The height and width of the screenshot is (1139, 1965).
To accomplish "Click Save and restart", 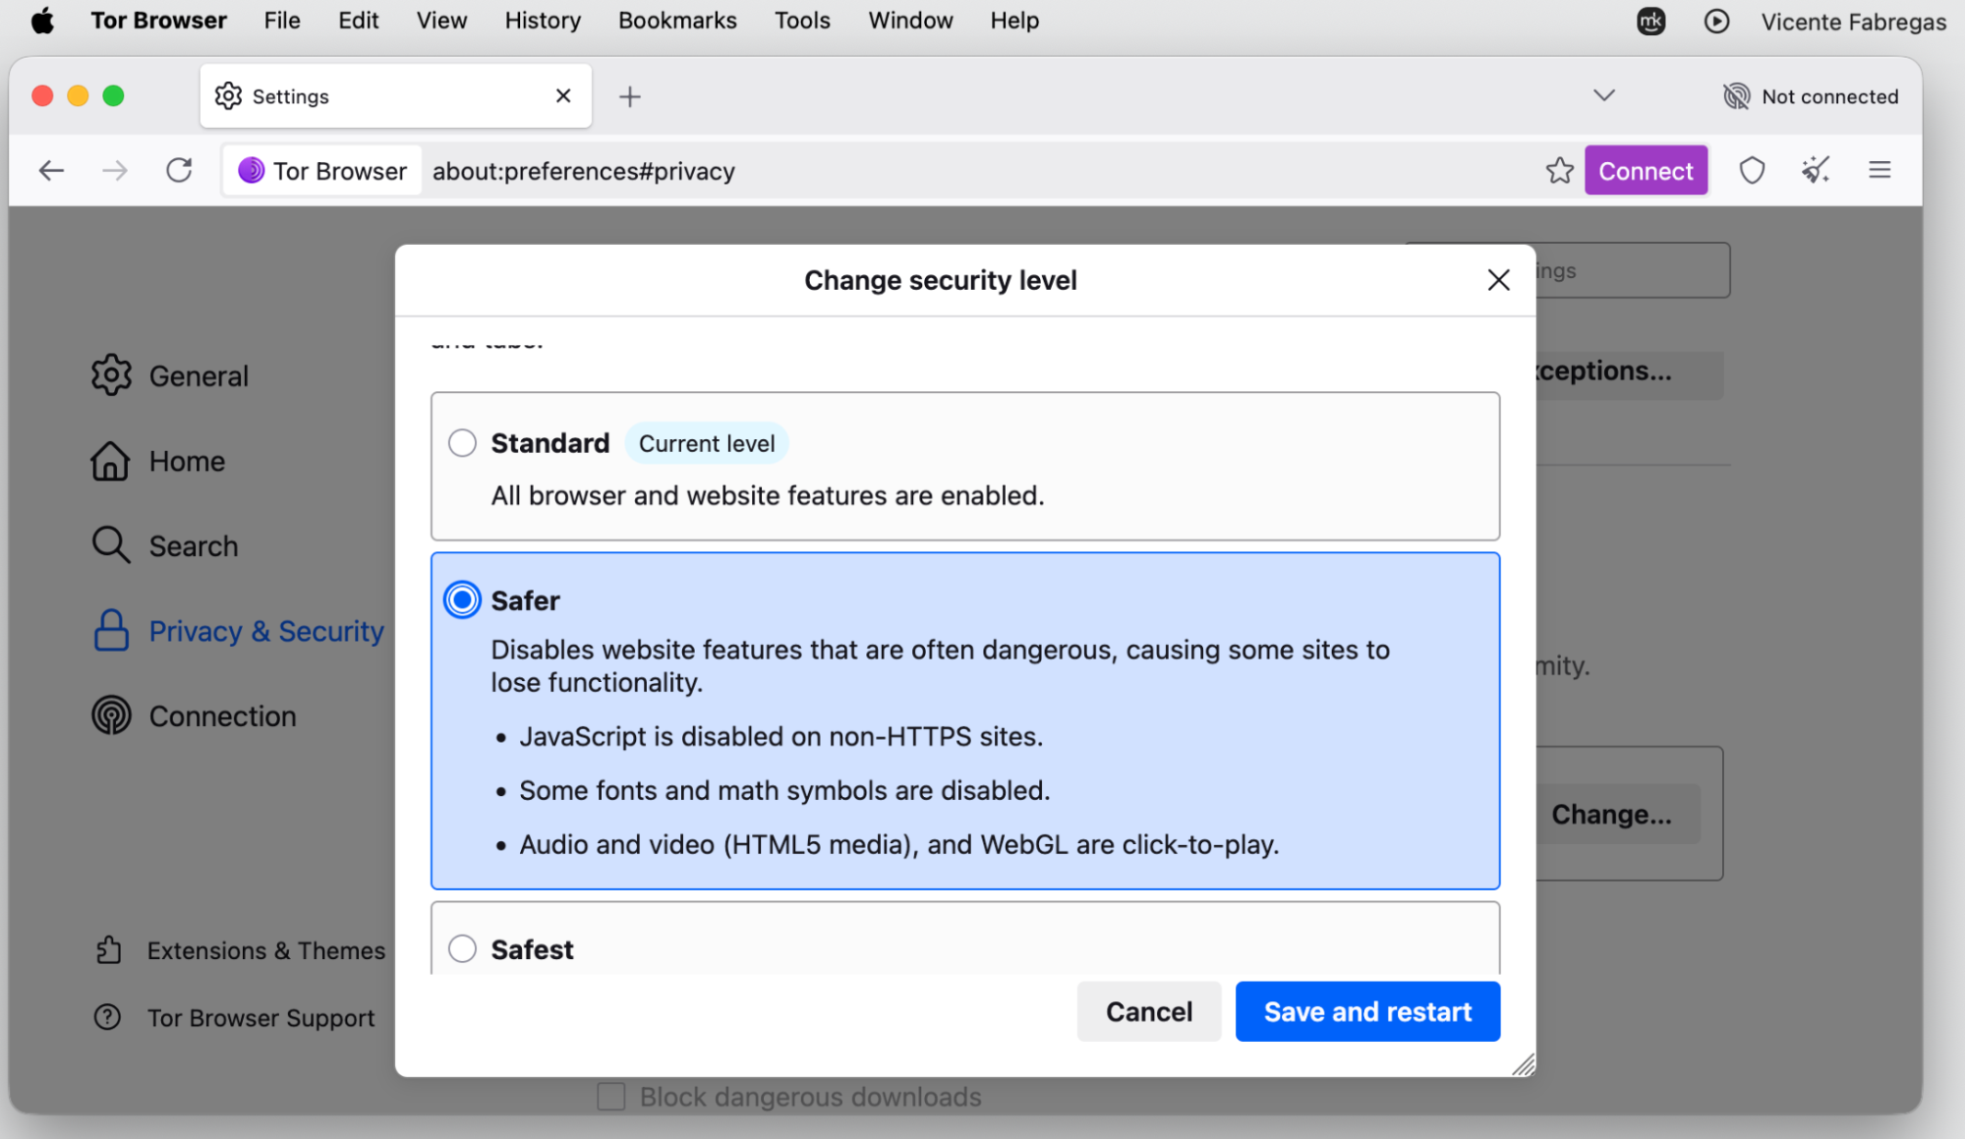I will (1367, 1011).
